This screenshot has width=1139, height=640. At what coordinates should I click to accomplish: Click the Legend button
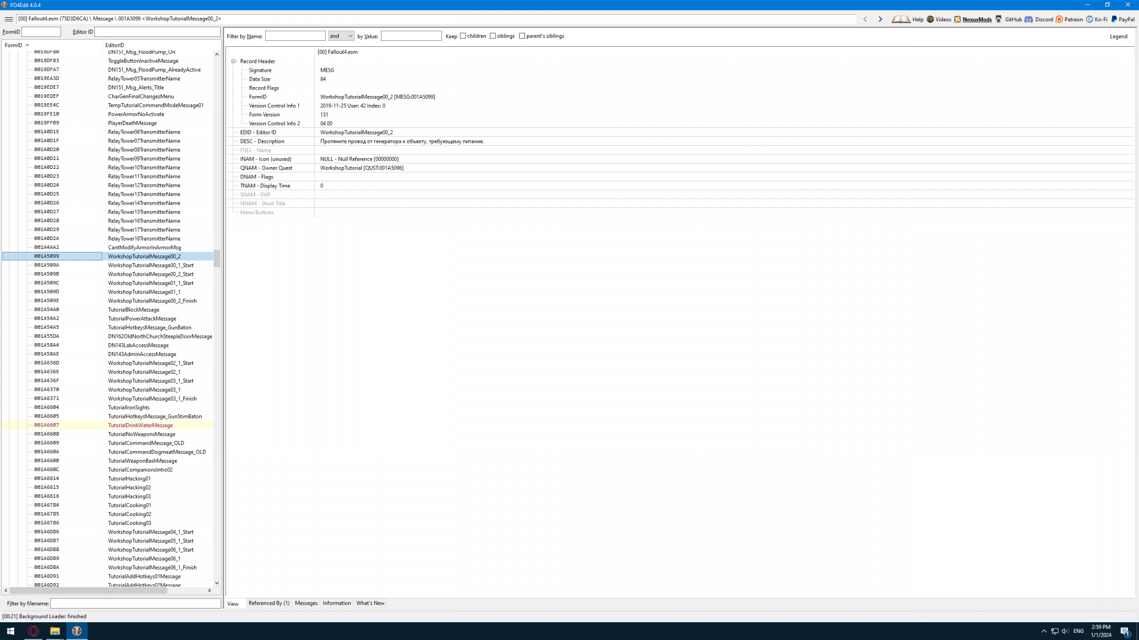click(1118, 36)
